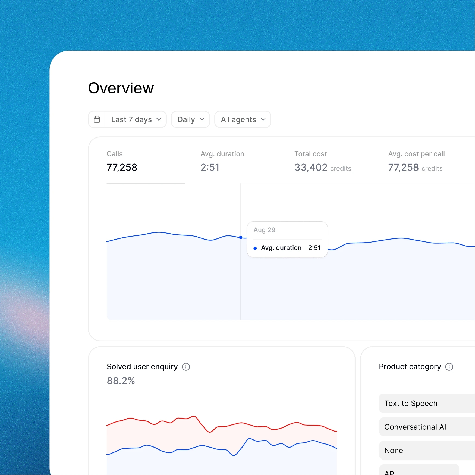Select Conversational AI product category
475x475 pixels.
click(x=415, y=427)
